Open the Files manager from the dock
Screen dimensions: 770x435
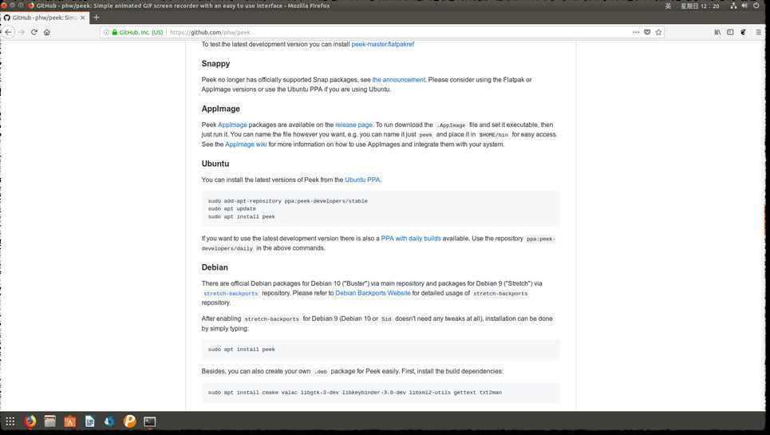[50, 421]
